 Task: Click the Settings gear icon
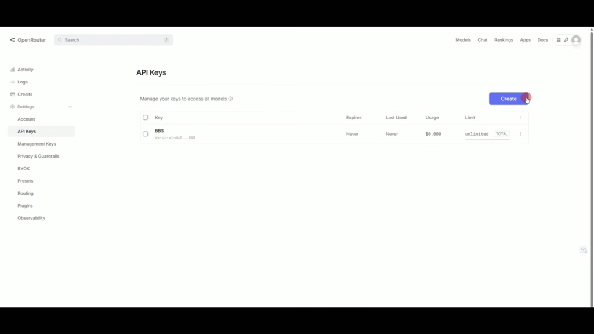tap(13, 107)
